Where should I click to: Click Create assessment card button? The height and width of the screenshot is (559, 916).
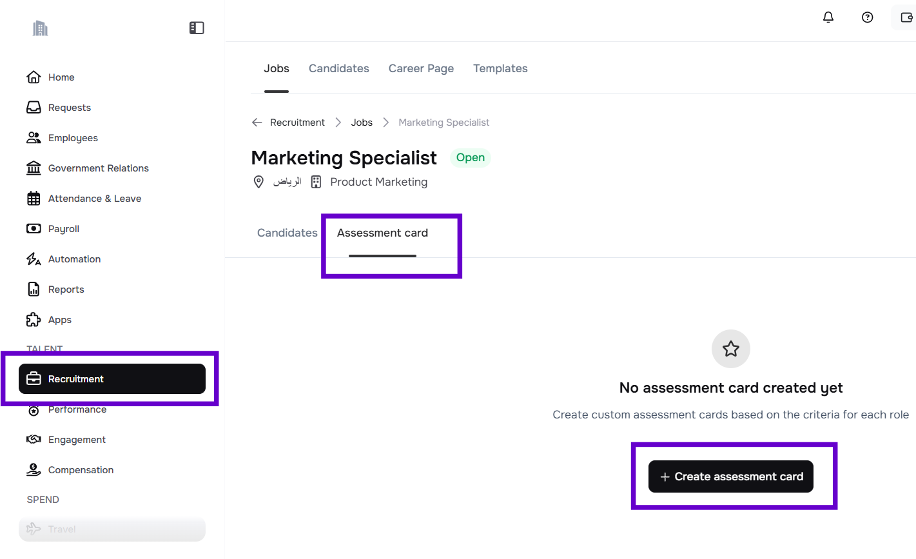coord(730,476)
